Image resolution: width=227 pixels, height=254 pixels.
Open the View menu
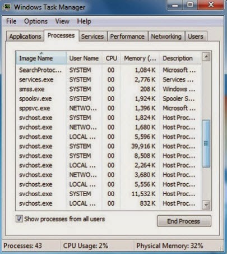(62, 21)
